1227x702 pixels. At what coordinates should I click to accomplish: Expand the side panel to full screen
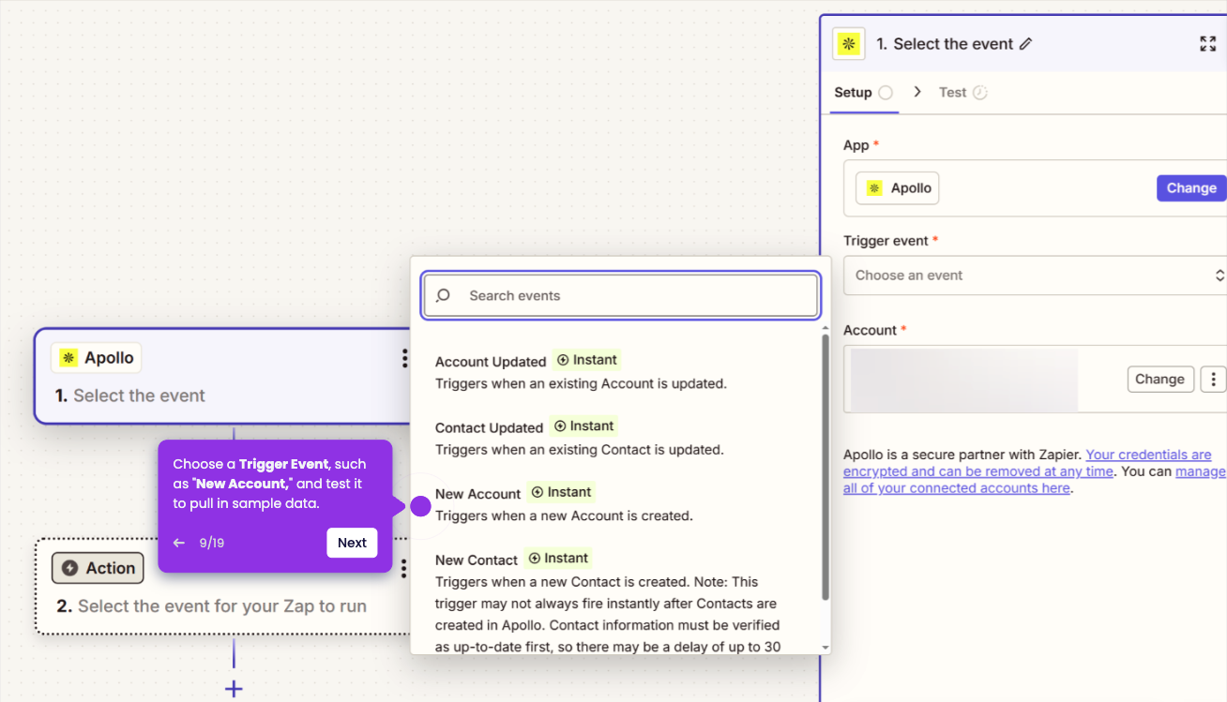[x=1208, y=44]
